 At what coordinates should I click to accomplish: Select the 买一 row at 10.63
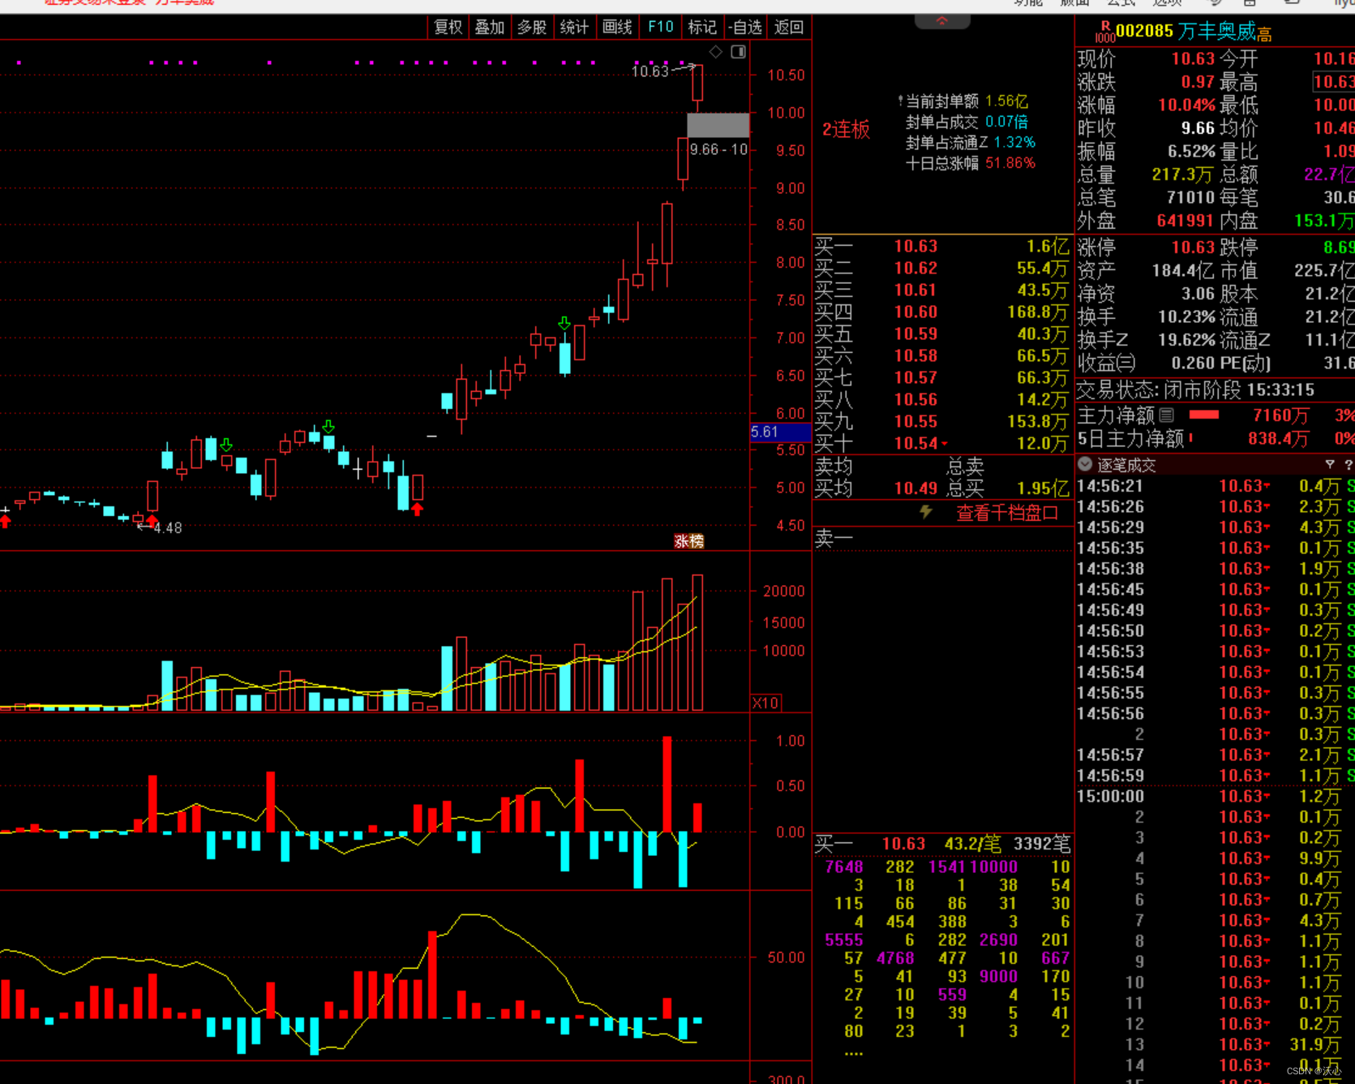[942, 246]
